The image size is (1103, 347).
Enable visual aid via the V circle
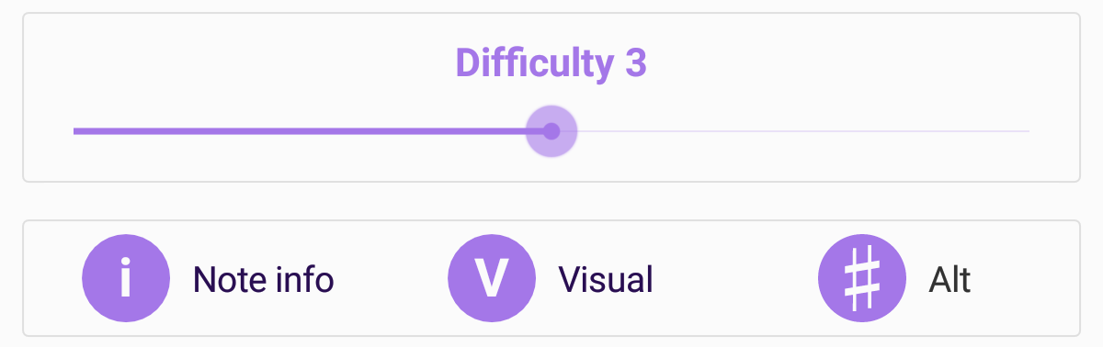point(492,278)
